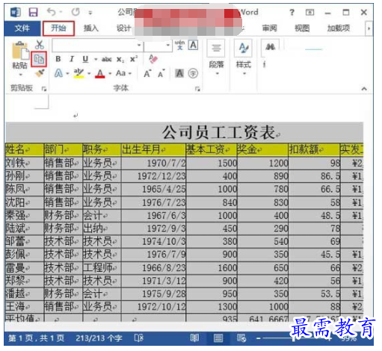Click the Find binoculars icon
The height and width of the screenshot is (351, 382).
(270, 47)
